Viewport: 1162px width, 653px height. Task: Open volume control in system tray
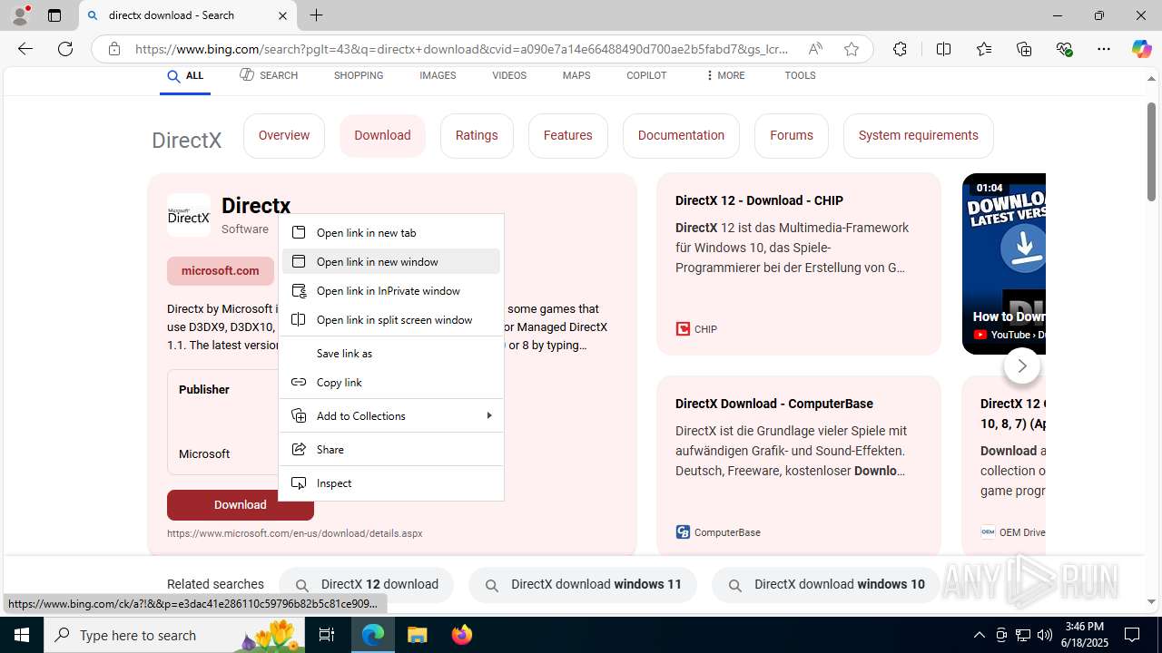tap(1045, 635)
